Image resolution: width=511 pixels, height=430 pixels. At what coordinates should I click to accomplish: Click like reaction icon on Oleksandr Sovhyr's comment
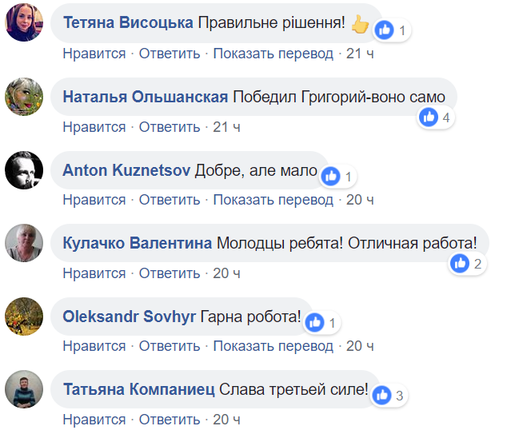click(315, 322)
